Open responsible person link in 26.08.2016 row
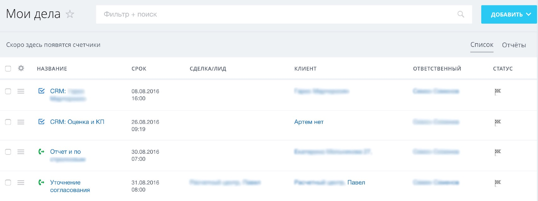Image resolution: width=538 pixels, height=201 pixels. pyautogui.click(x=436, y=122)
